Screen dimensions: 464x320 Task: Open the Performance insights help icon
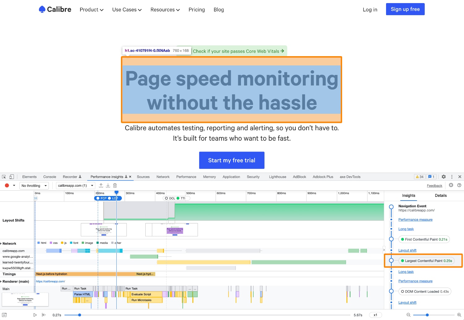459,185
